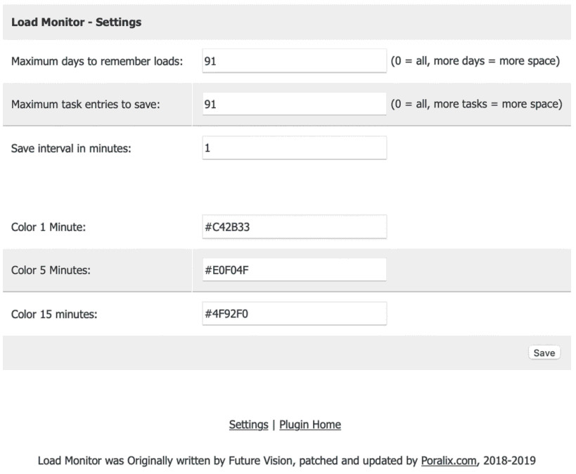Click the "Load Monitor - Settings" heading
Screen dimensions: 576x474
(77, 22)
